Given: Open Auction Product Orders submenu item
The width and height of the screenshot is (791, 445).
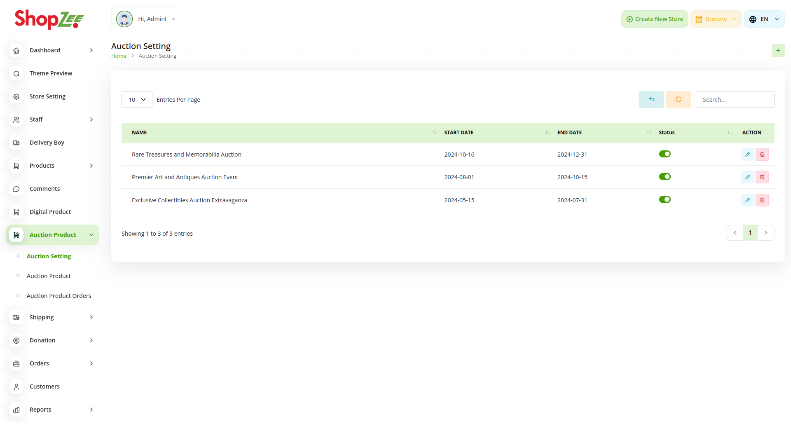Looking at the screenshot, I should 59,296.
